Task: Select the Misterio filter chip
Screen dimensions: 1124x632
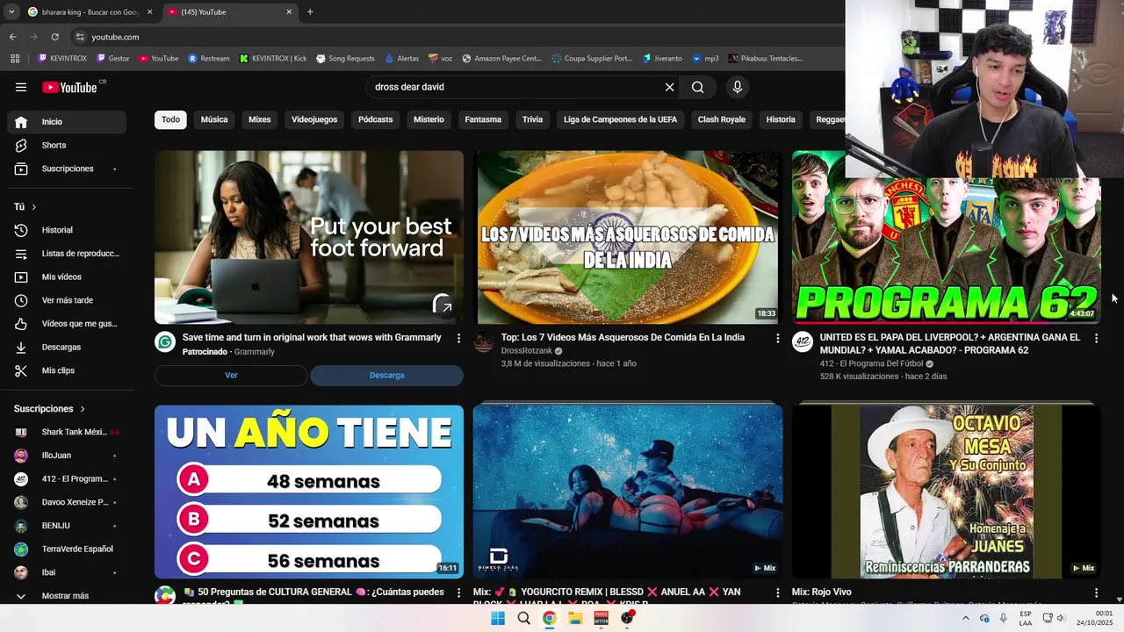Action: pyautogui.click(x=429, y=119)
